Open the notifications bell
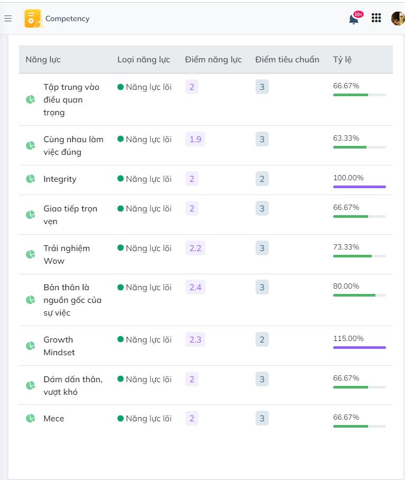Image resolution: width=405 pixels, height=480 pixels. coord(354,19)
